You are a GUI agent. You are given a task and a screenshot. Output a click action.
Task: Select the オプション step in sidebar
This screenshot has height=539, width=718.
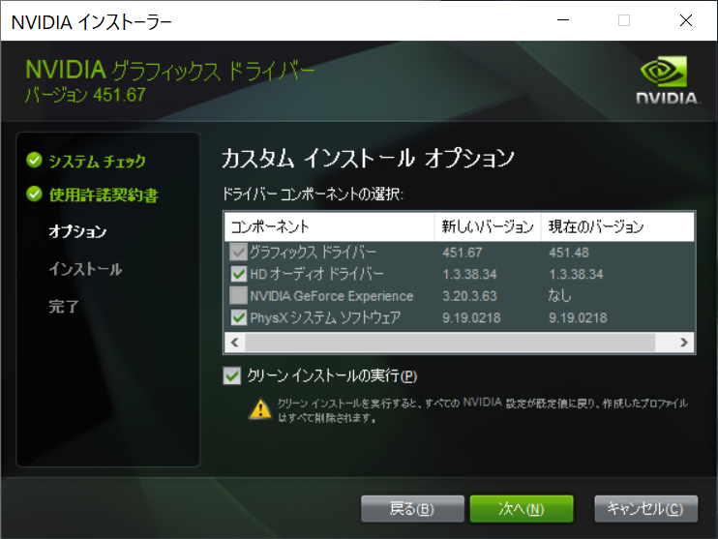(77, 231)
